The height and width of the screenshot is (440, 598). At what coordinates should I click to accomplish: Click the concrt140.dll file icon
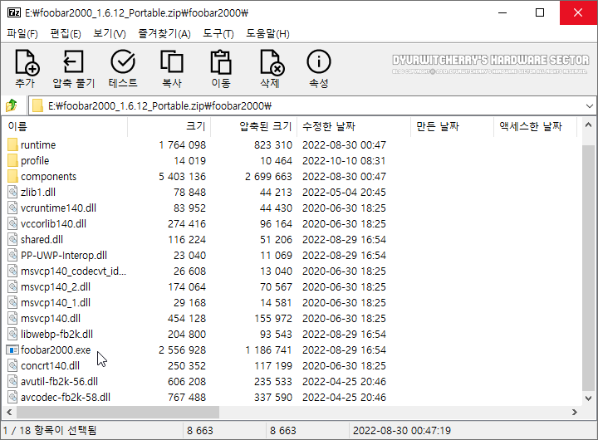pyautogui.click(x=12, y=365)
